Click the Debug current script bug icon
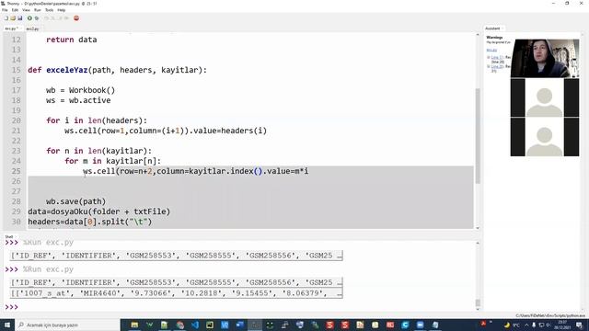589x331 pixels. [37, 18]
